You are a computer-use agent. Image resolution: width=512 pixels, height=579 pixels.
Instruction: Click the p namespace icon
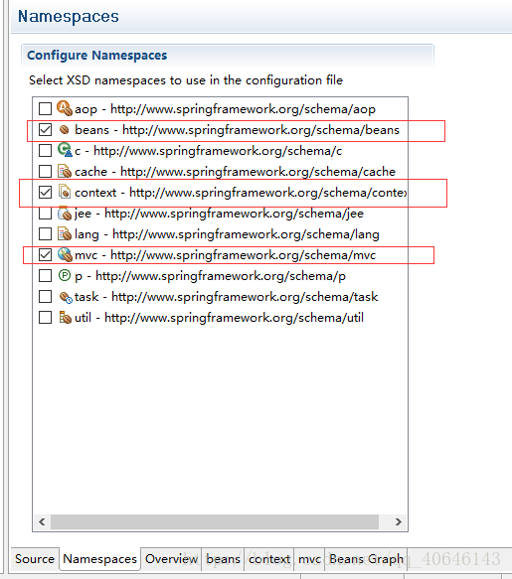65,275
